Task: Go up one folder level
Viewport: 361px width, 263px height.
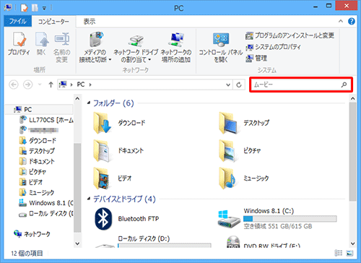Action: [x=51, y=85]
